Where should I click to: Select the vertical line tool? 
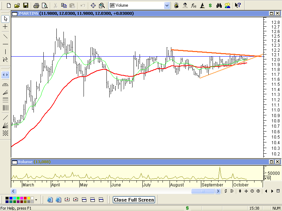[5, 52]
